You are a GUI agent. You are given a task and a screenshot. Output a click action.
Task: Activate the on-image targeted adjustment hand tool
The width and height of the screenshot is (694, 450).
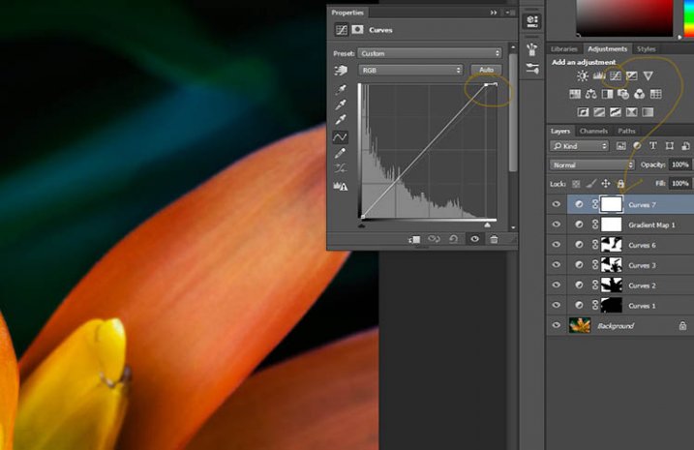click(341, 71)
